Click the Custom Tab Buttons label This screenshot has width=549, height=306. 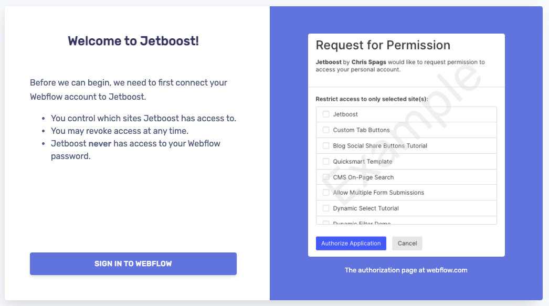click(361, 130)
